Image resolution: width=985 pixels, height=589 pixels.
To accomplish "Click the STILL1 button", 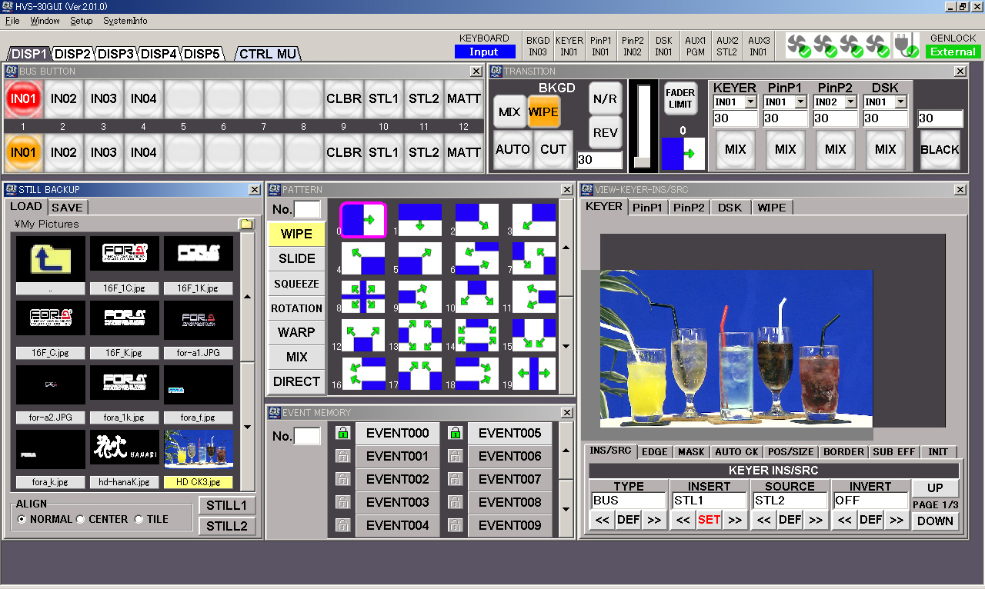I will [x=226, y=505].
